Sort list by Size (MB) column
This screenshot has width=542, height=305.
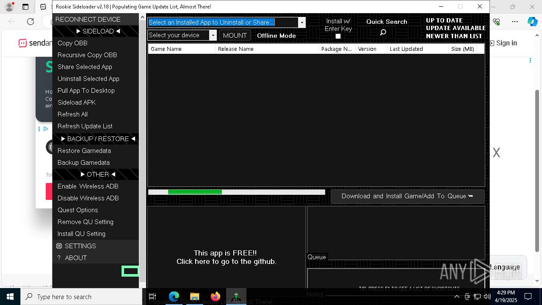pyautogui.click(x=462, y=49)
